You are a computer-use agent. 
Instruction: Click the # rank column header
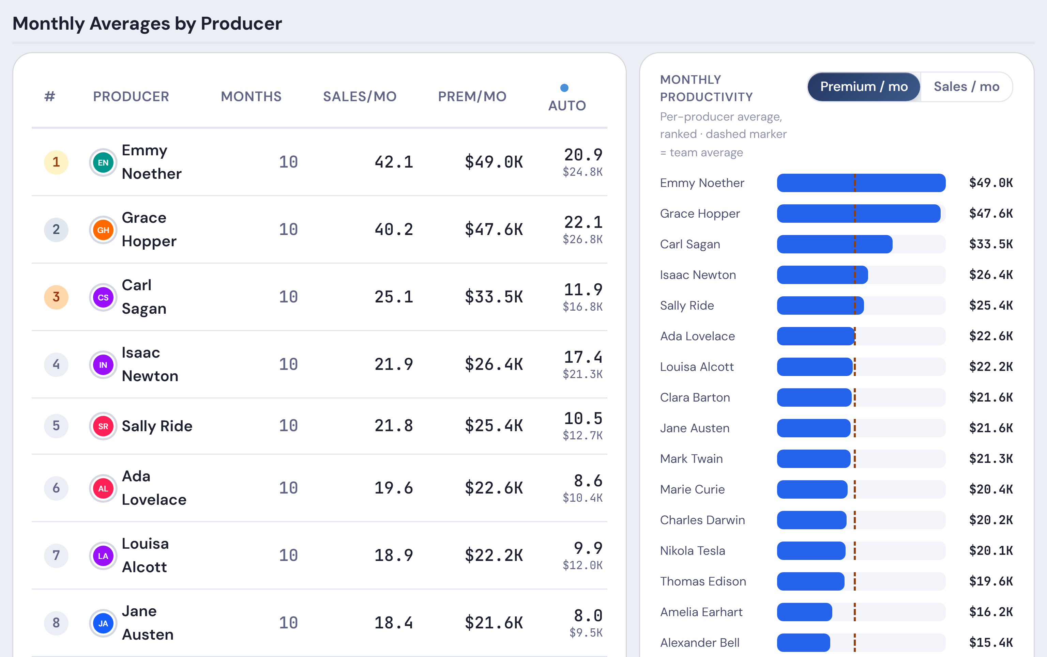[x=50, y=96]
